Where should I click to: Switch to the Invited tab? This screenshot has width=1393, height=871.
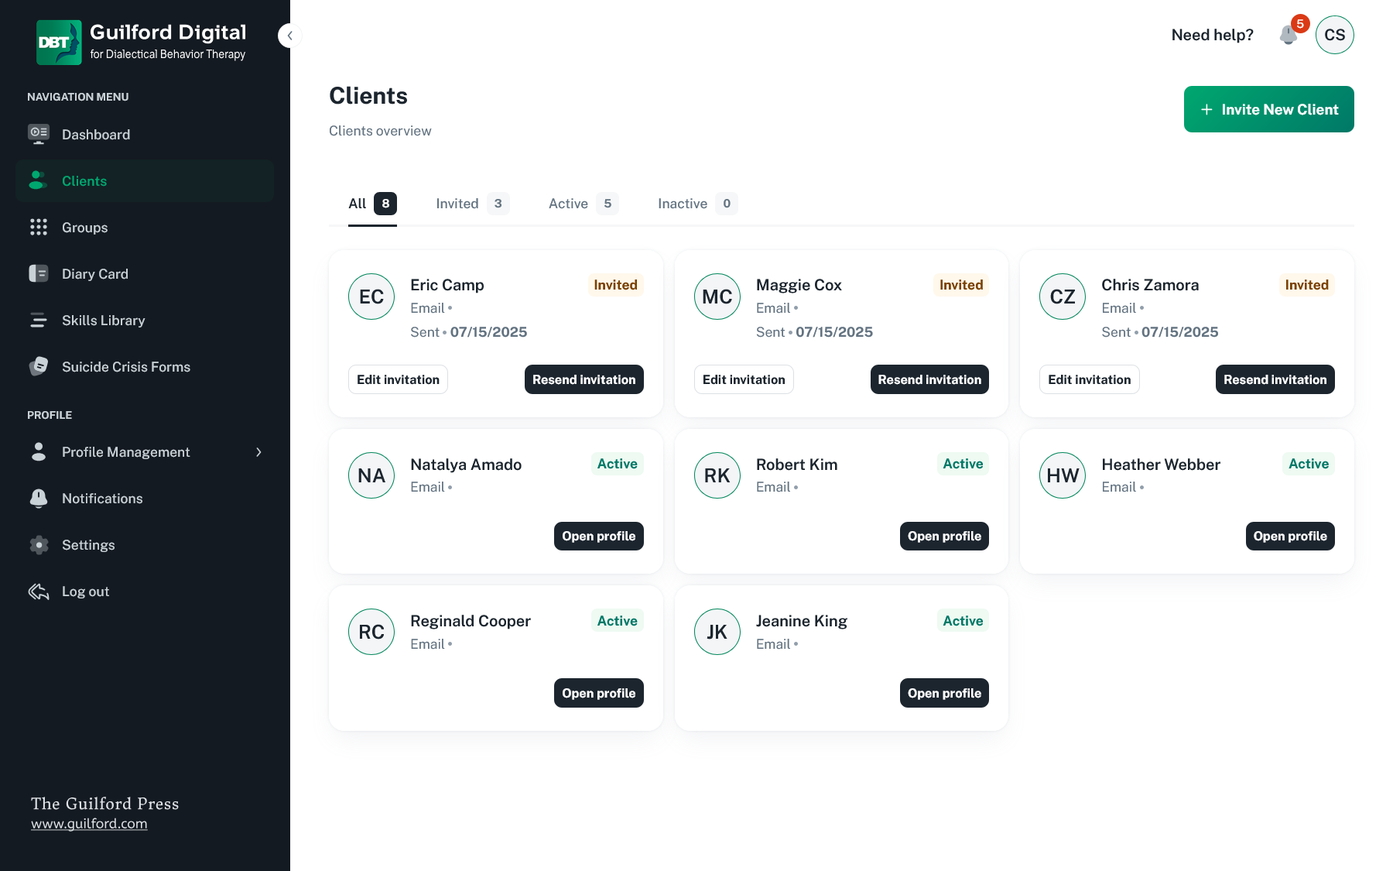[x=471, y=204]
